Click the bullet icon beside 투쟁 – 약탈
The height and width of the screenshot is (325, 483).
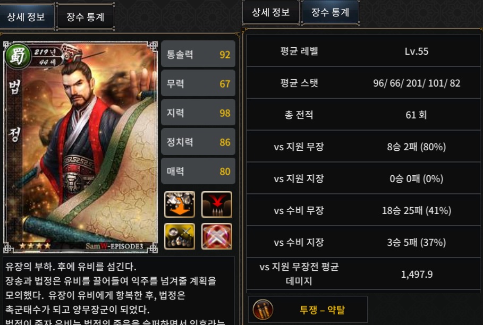coord(263,309)
